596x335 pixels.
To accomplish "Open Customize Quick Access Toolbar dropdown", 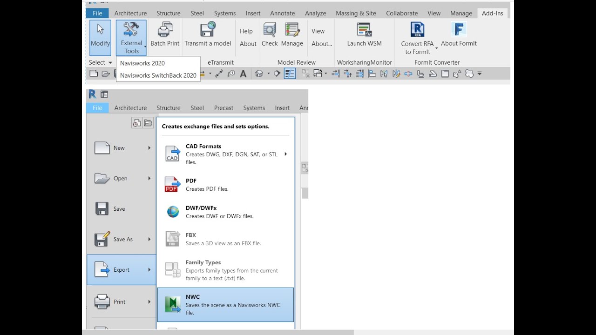I will point(479,74).
